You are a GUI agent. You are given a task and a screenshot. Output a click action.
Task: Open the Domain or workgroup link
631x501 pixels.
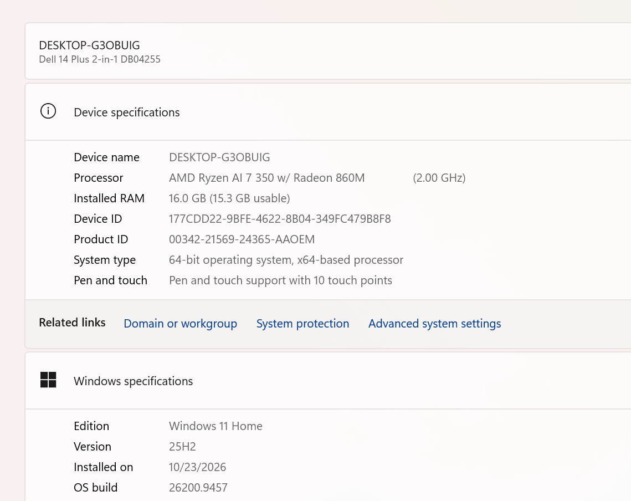pos(180,324)
